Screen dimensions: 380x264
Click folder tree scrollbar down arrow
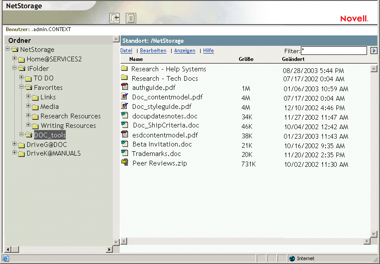coord(116,242)
